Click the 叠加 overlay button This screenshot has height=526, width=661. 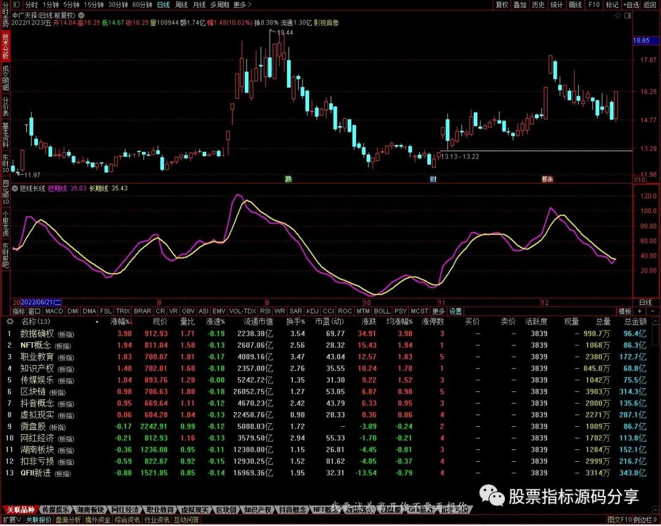tap(520, 5)
